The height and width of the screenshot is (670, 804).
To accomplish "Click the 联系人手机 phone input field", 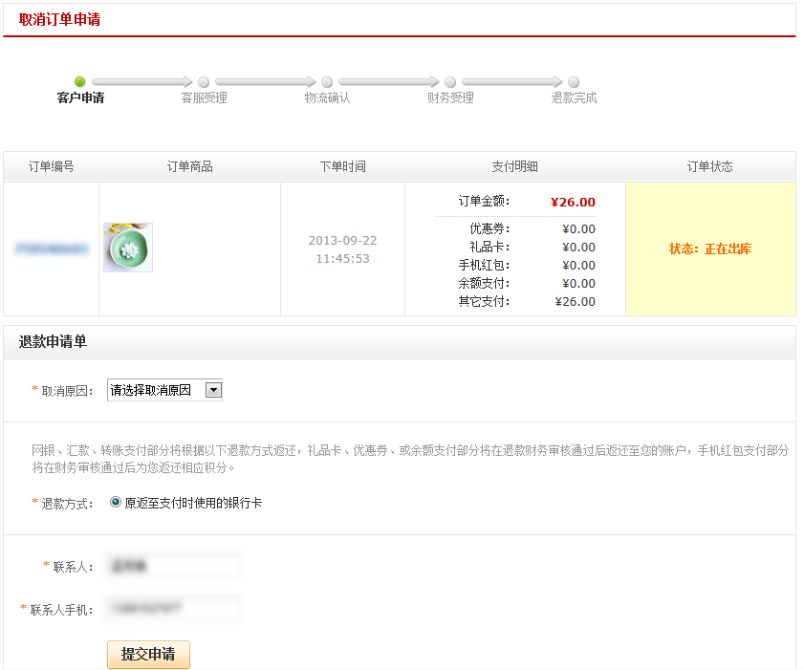I will coord(172,608).
